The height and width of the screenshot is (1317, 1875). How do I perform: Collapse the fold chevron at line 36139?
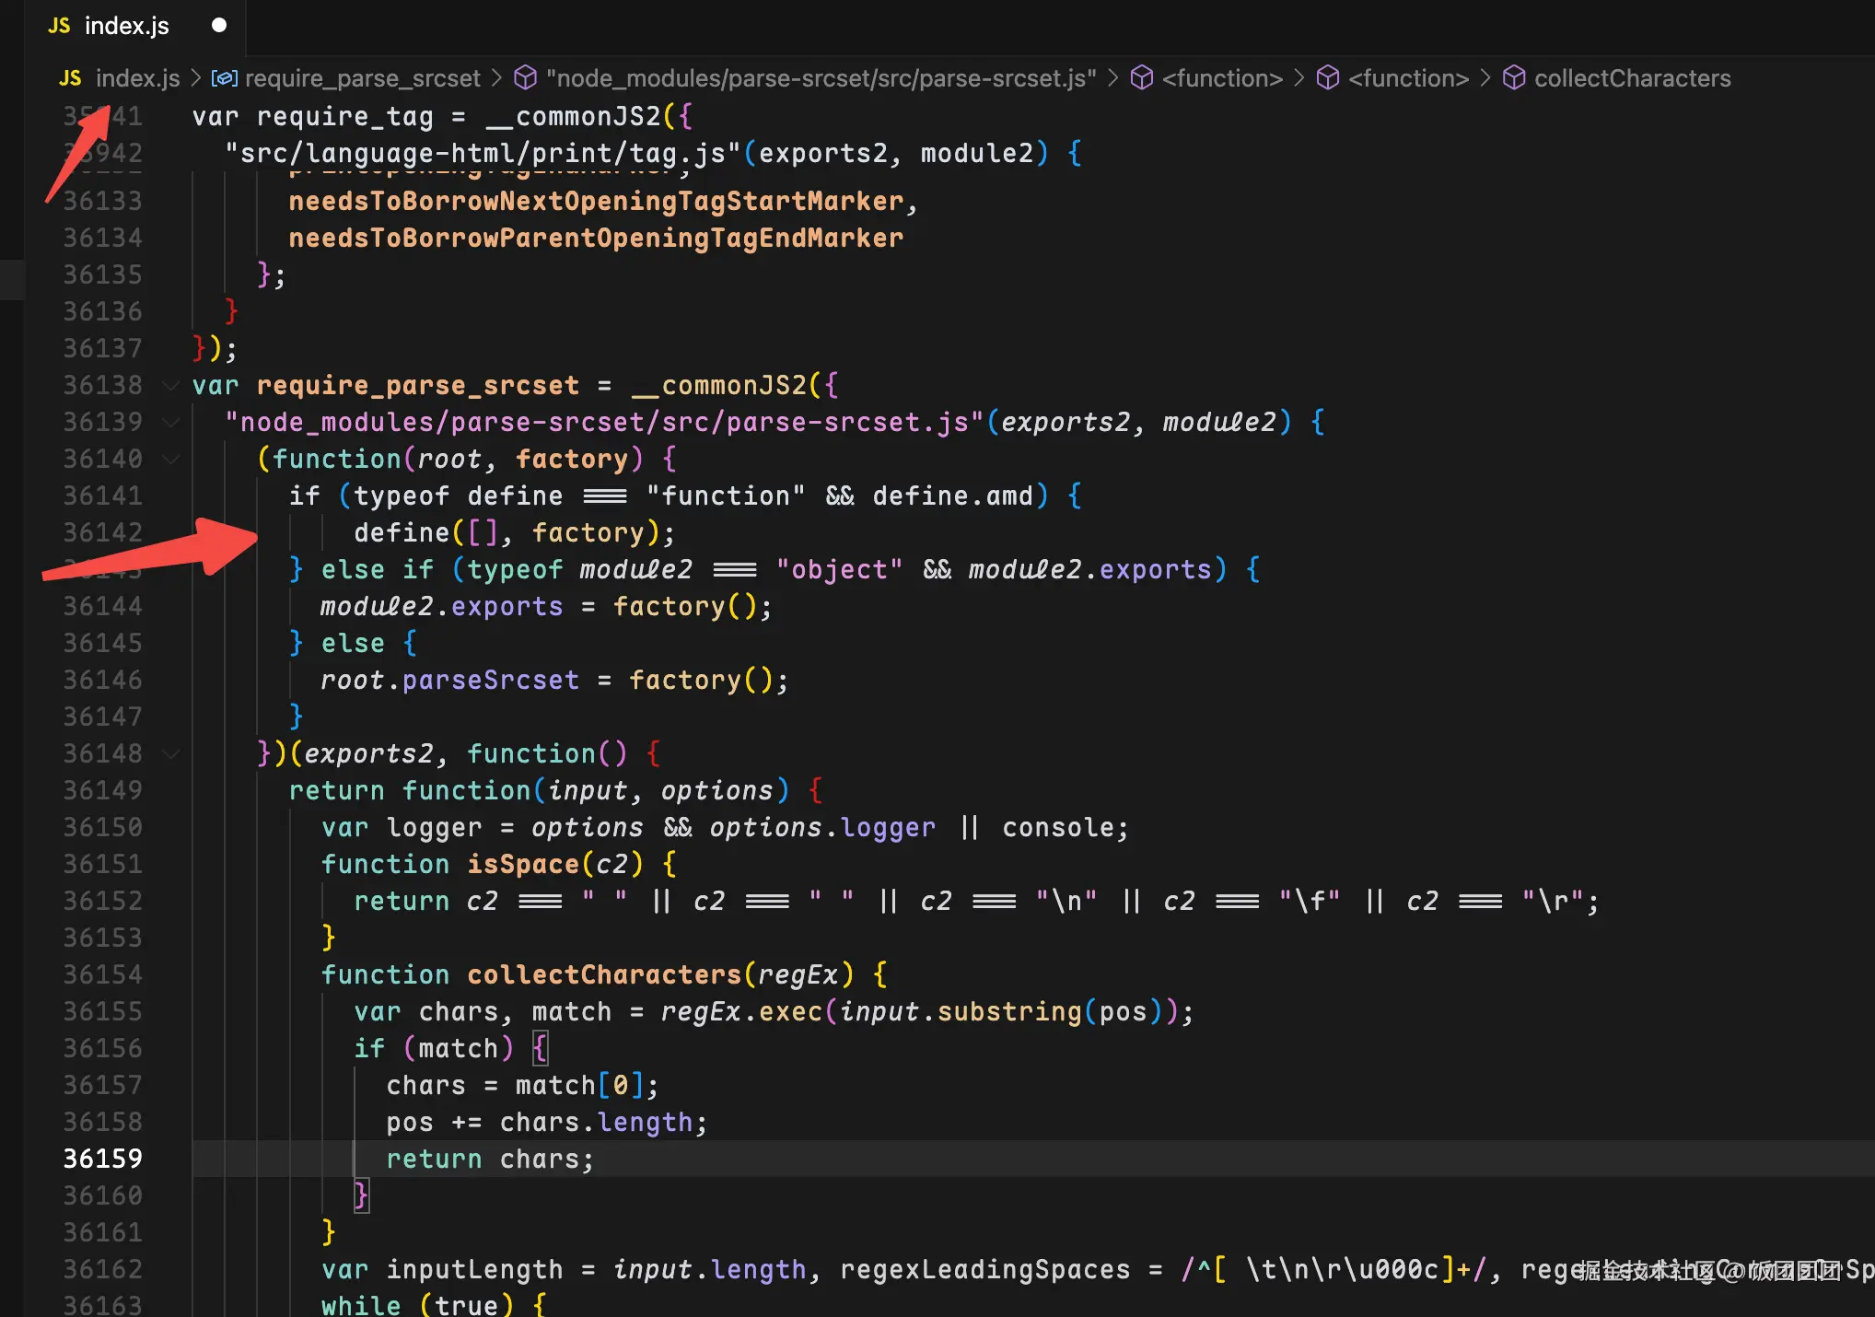(x=170, y=422)
